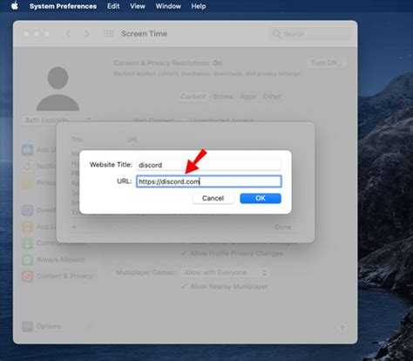The height and width of the screenshot is (361, 413).
Task: Open the Options icon at bottom left
Action: coord(28,326)
